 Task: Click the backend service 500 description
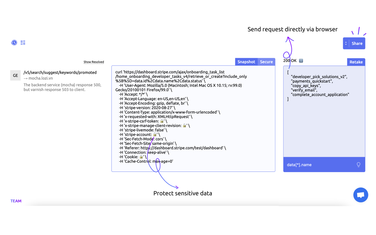(x=63, y=87)
